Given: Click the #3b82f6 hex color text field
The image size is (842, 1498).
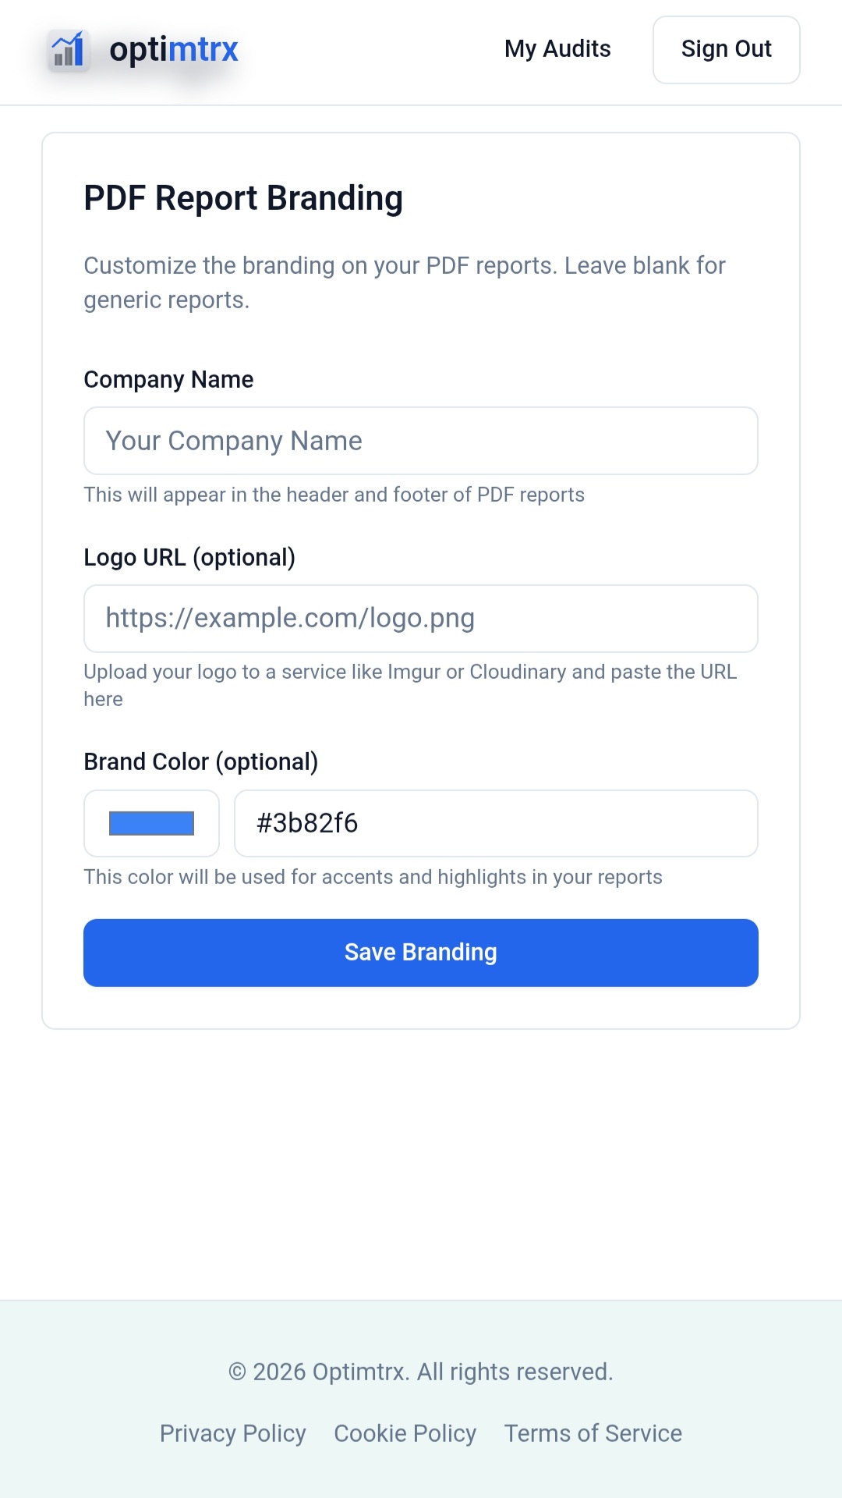Looking at the screenshot, I should click(x=496, y=823).
